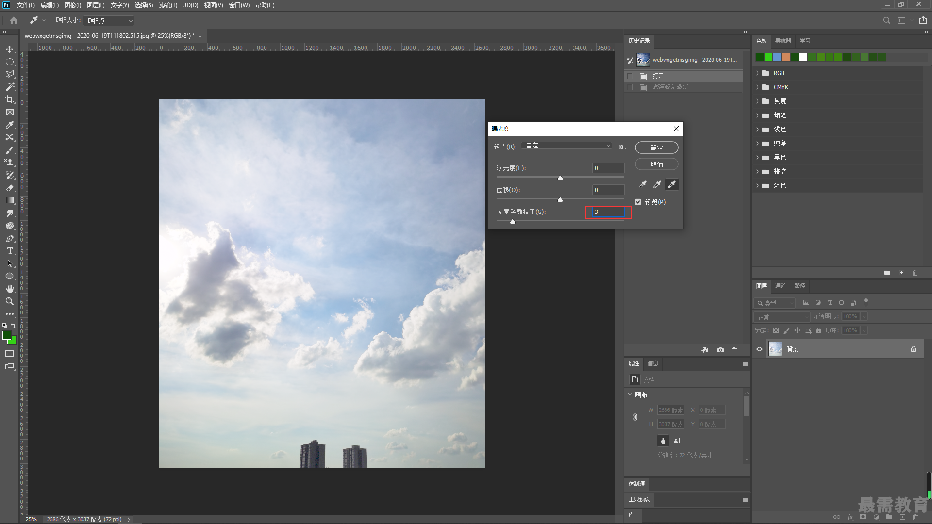The image size is (932, 524).
Task: Select the Gradient tool
Action: pyautogui.click(x=10, y=200)
